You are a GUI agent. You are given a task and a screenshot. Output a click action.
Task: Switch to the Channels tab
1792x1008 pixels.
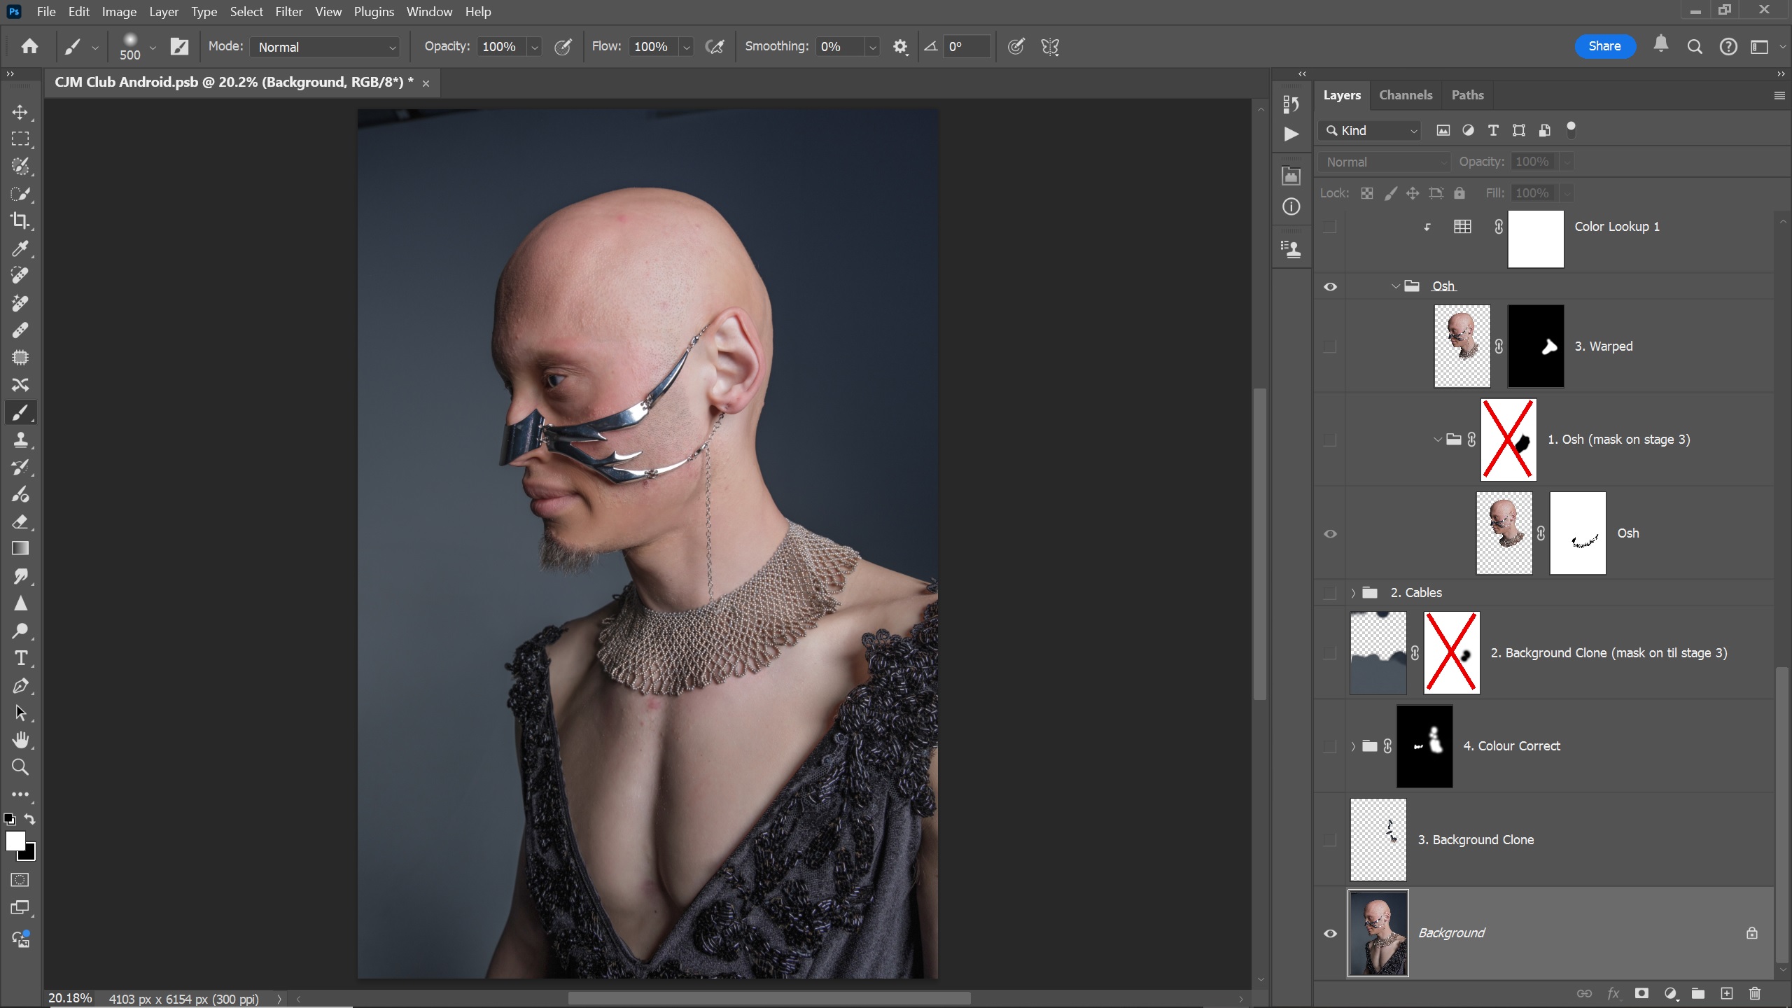pos(1405,95)
